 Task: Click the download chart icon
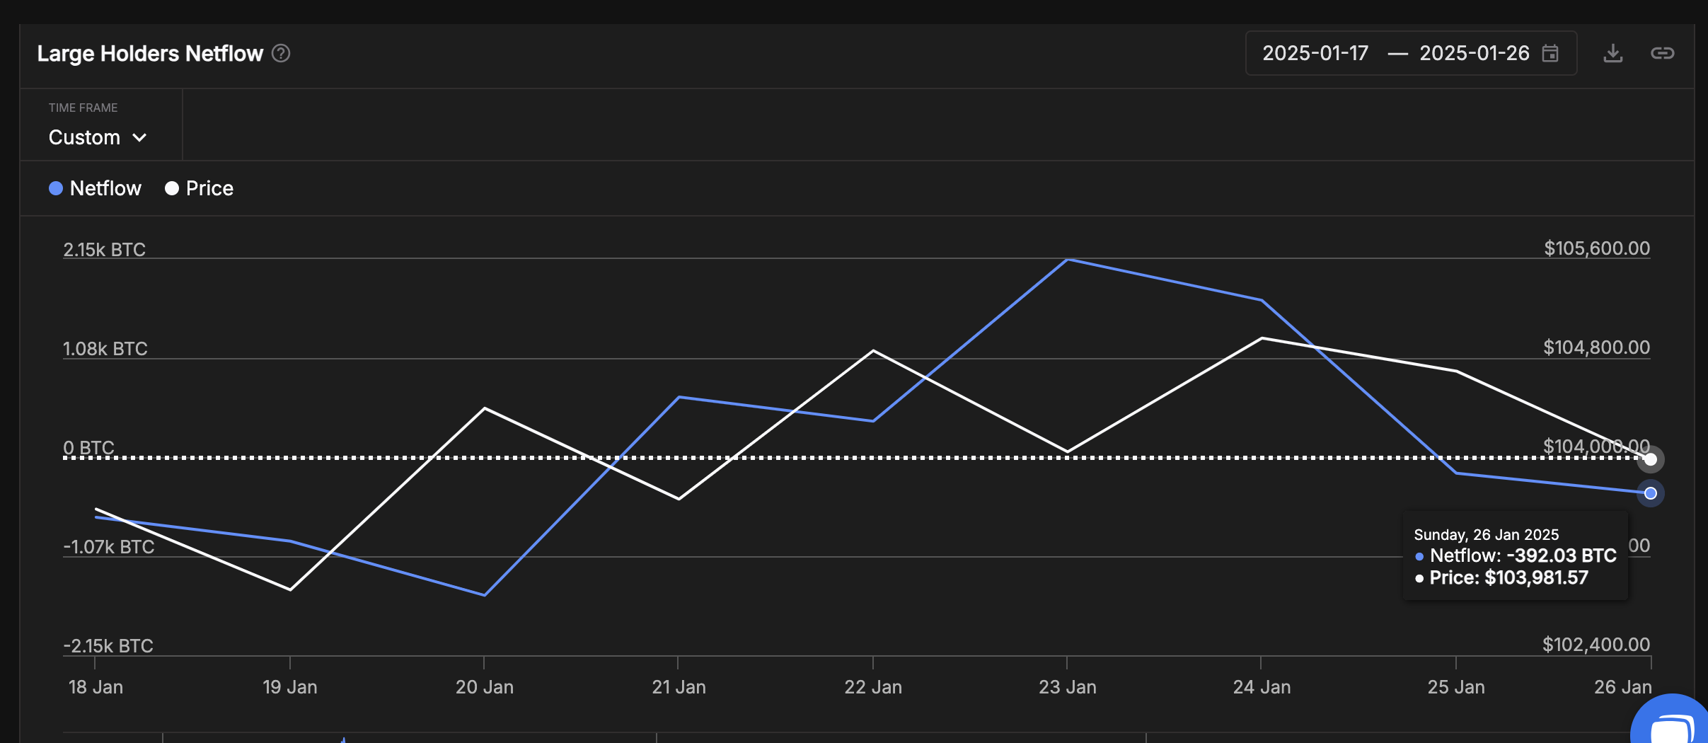coord(1613,53)
